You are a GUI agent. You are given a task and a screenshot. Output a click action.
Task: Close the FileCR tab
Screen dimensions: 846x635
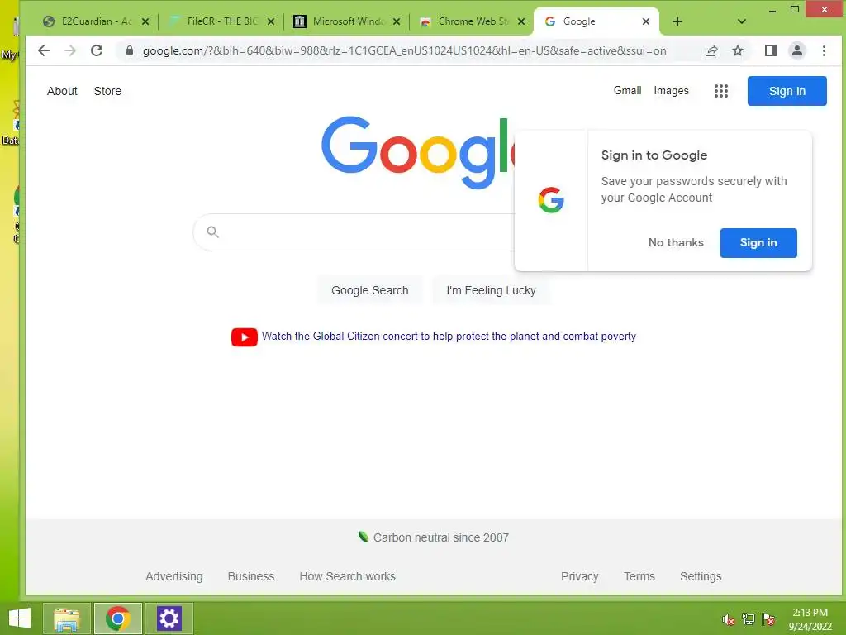coord(271,21)
